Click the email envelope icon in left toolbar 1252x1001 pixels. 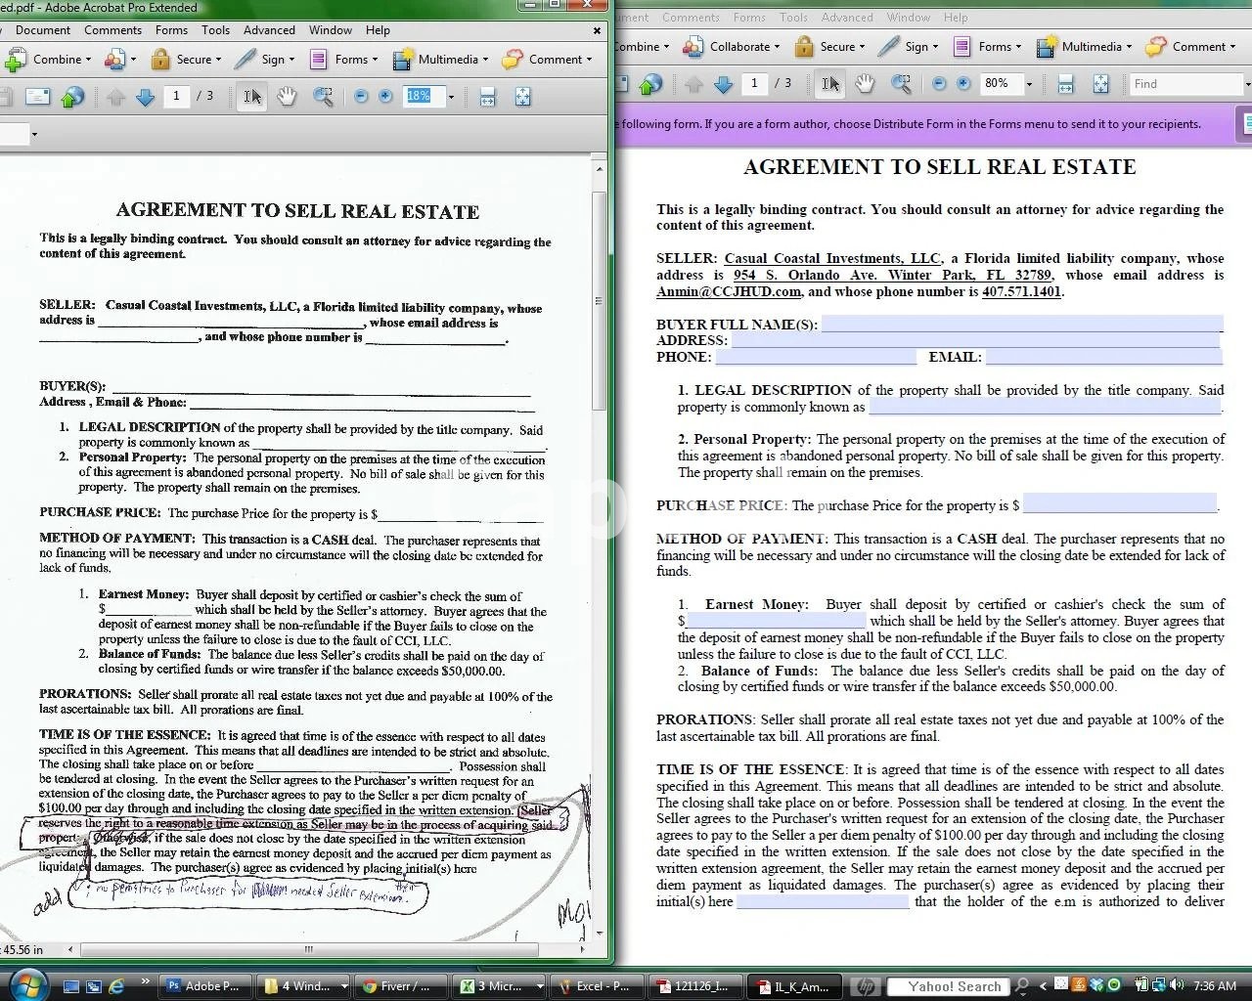(x=37, y=96)
